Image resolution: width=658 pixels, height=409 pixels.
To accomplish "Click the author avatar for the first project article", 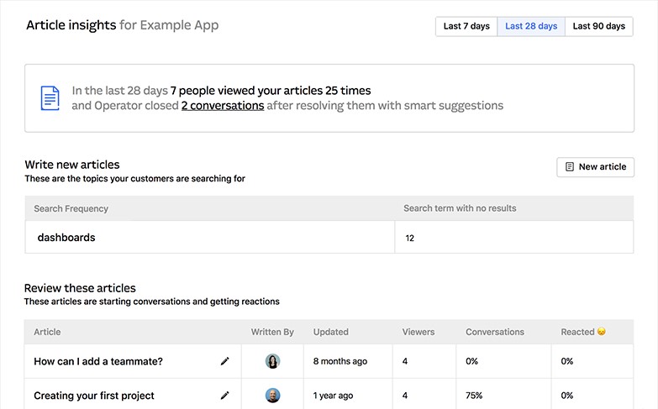I will point(272,396).
